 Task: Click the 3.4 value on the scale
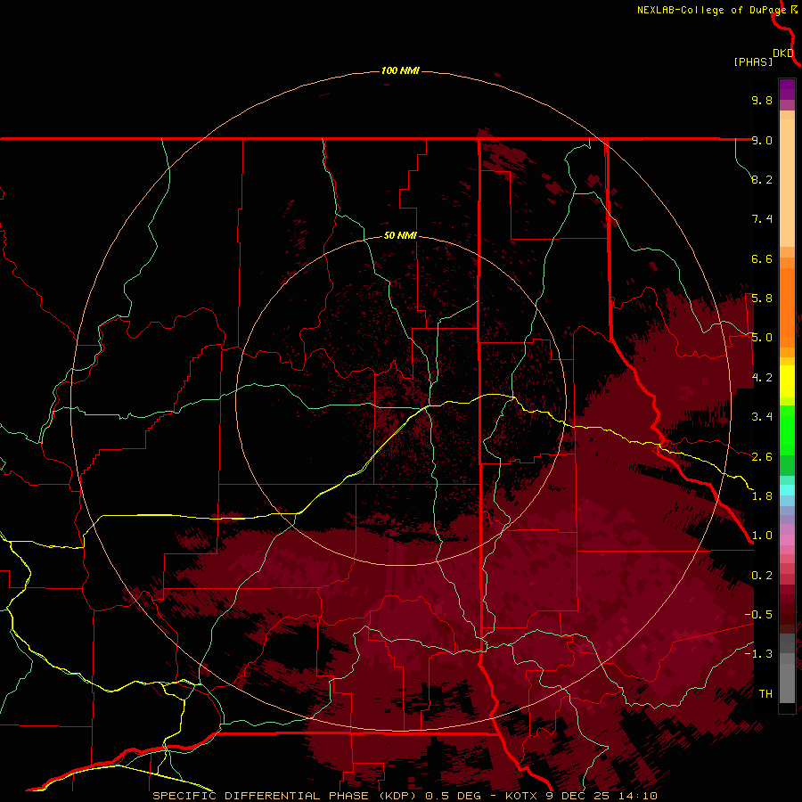(762, 417)
